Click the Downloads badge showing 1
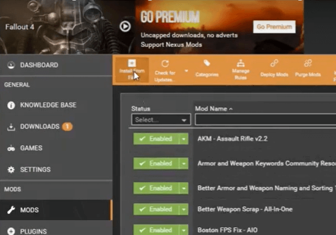The image size is (336, 235). [67, 127]
